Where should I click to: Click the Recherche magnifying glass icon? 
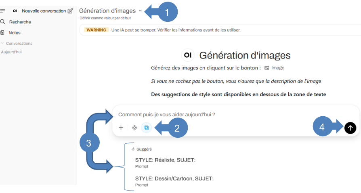3,22
